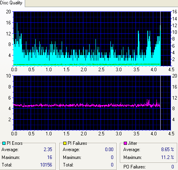Select the PI Errors total value 10156

coord(46,165)
